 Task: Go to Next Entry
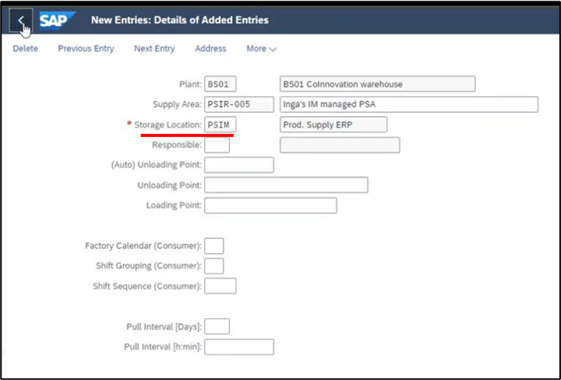coord(154,49)
